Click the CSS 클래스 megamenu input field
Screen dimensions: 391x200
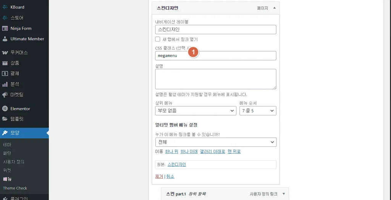pyautogui.click(x=216, y=56)
